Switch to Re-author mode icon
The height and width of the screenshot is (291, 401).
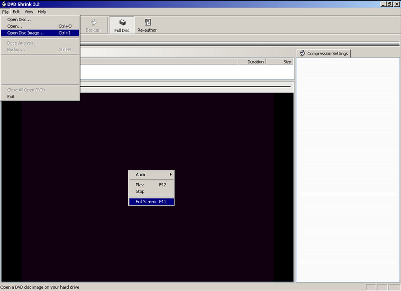coord(147,25)
